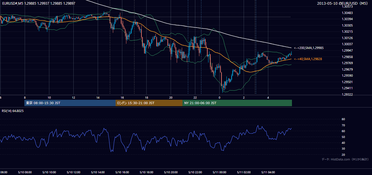
Task: Click time axis label 5/10 08:00
Action: (x=24, y=172)
